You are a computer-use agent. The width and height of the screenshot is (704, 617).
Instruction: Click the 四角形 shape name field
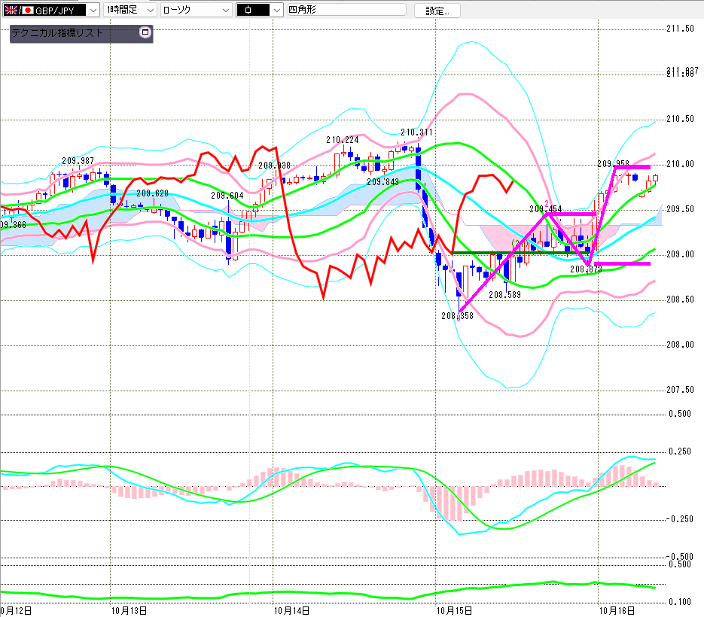[346, 10]
